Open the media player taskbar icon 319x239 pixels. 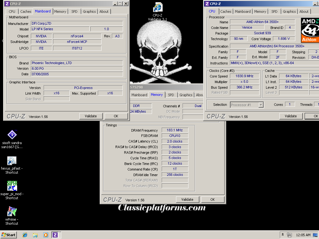click(x=45, y=235)
